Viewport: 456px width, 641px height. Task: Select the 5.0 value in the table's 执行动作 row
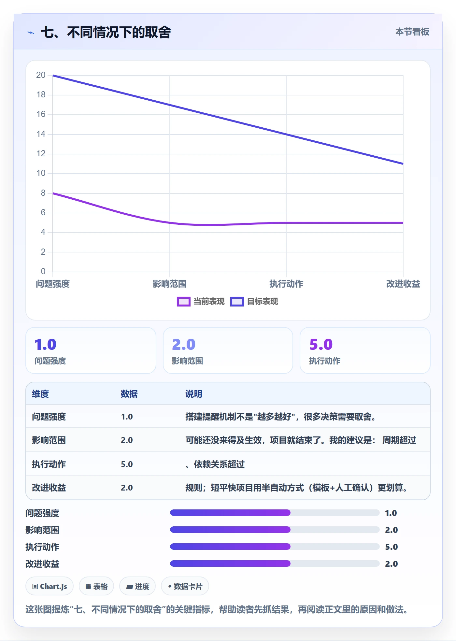click(x=127, y=464)
